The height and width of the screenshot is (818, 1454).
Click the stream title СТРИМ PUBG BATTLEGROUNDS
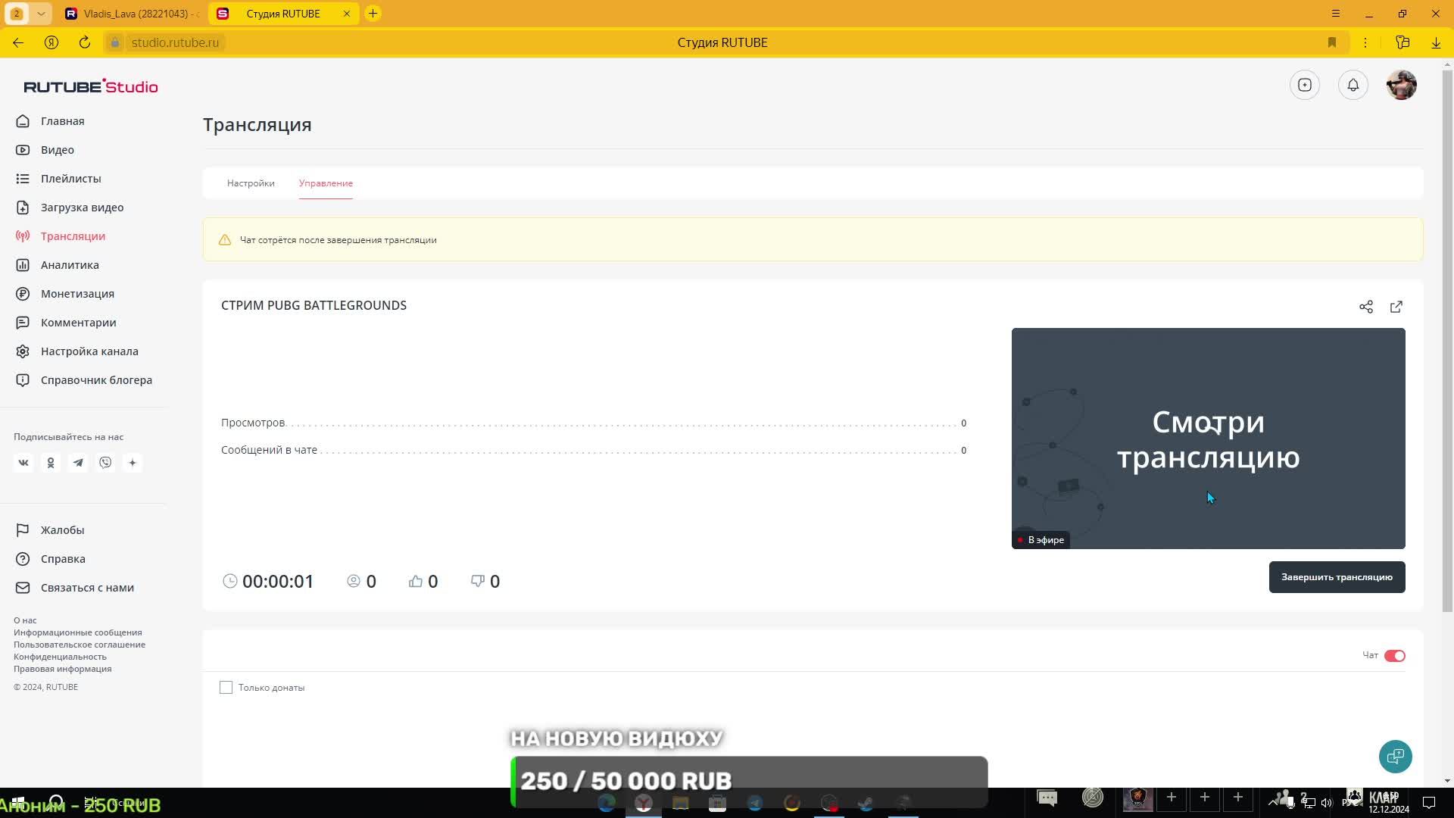314,305
